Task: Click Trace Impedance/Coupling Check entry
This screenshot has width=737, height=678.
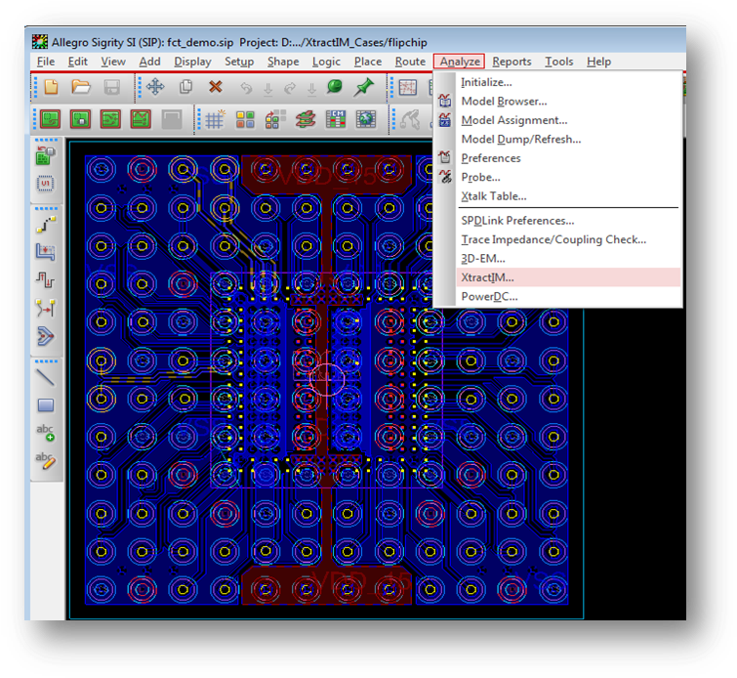Action: (x=553, y=239)
